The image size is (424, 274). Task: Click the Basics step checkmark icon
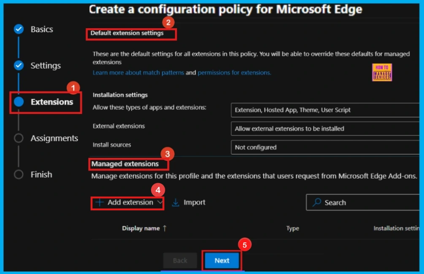[19, 29]
